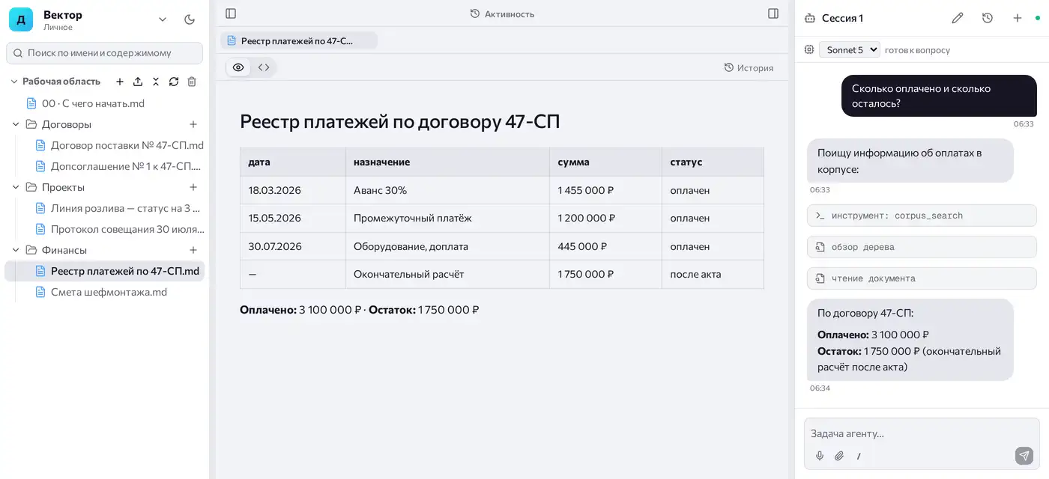
Task: Add new item in Рабочая область
Action: [x=120, y=82]
